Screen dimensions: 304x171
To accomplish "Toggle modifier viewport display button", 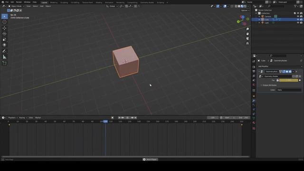I will pyautogui.click(x=287, y=72).
